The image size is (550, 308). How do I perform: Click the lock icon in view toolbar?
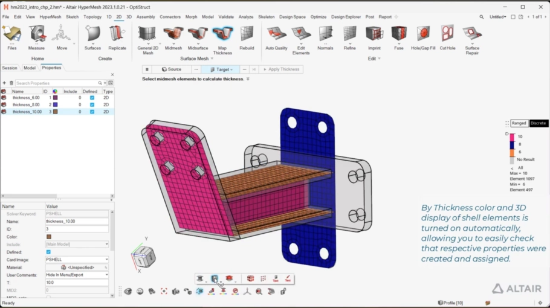[x=283, y=291]
